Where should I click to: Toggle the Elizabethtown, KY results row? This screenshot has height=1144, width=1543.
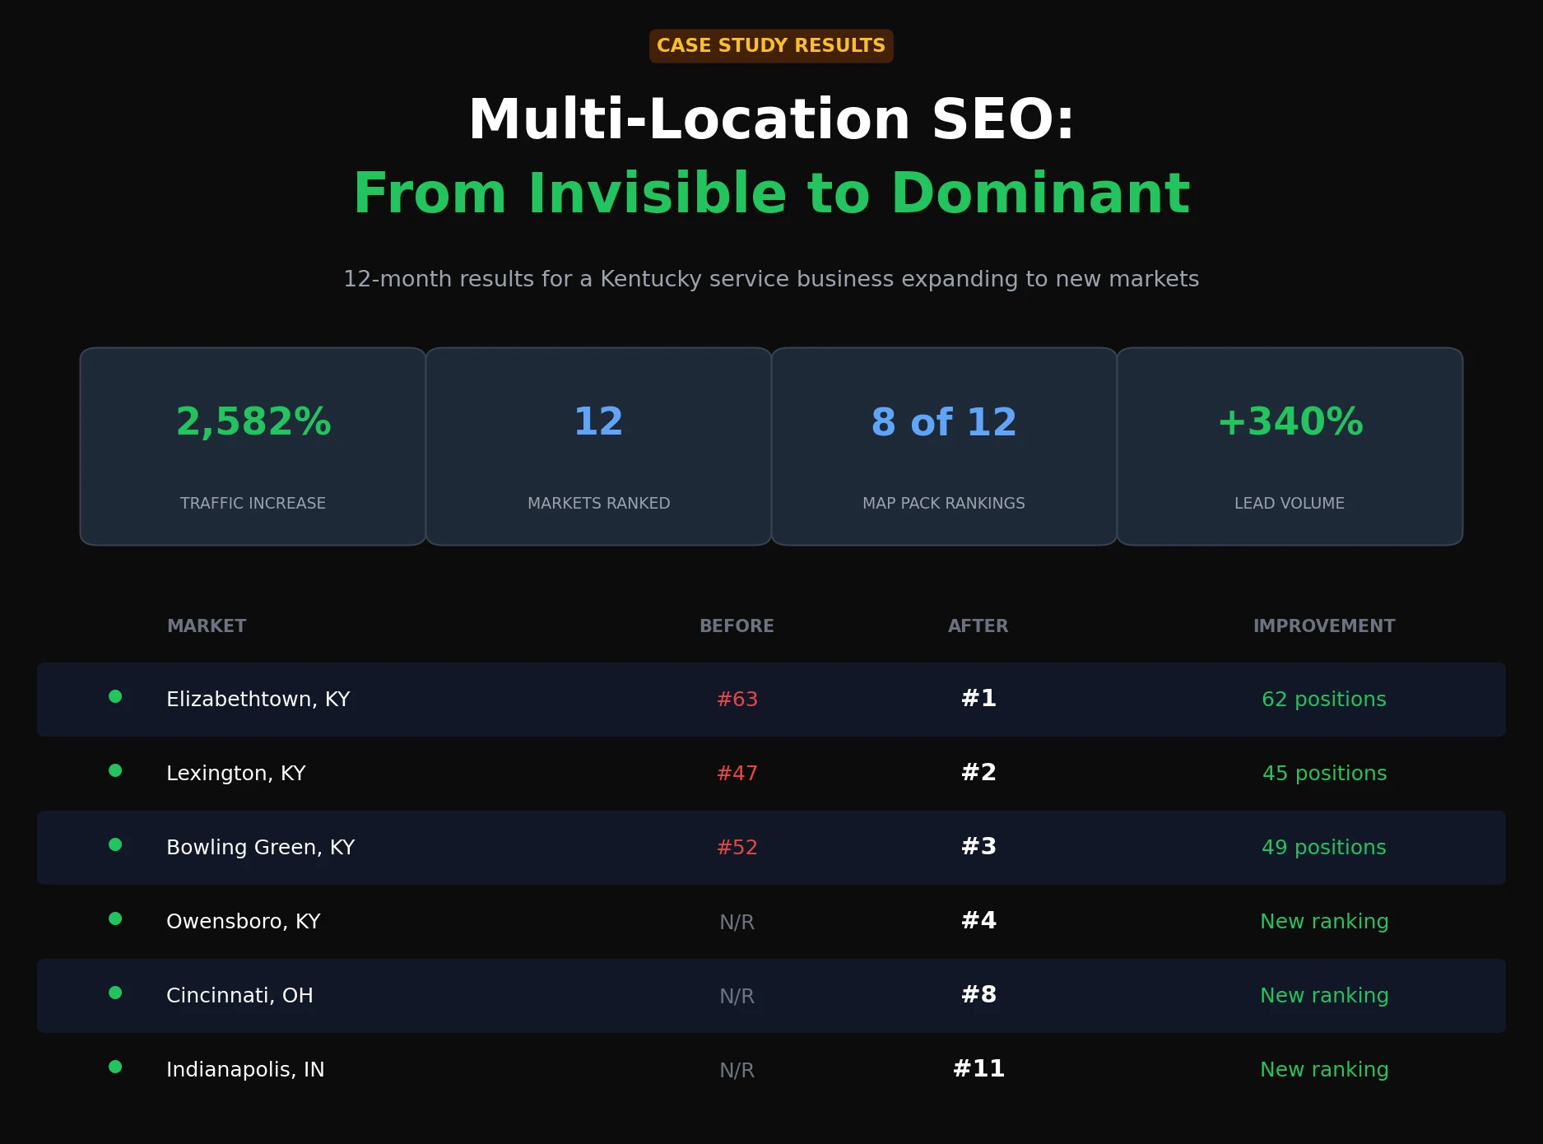point(771,699)
